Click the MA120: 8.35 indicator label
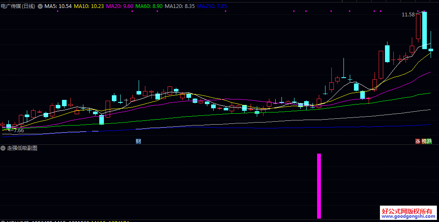This screenshot has width=439, height=222. tap(180, 6)
